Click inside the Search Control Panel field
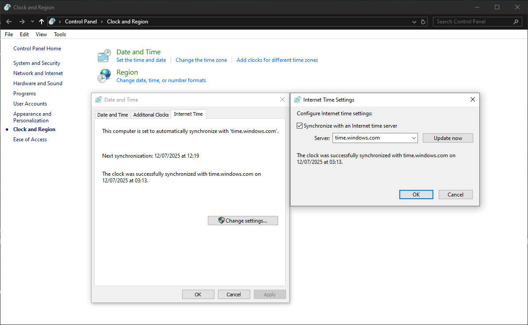 coord(469,21)
